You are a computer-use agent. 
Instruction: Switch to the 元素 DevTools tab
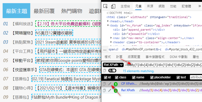(138, 6)
